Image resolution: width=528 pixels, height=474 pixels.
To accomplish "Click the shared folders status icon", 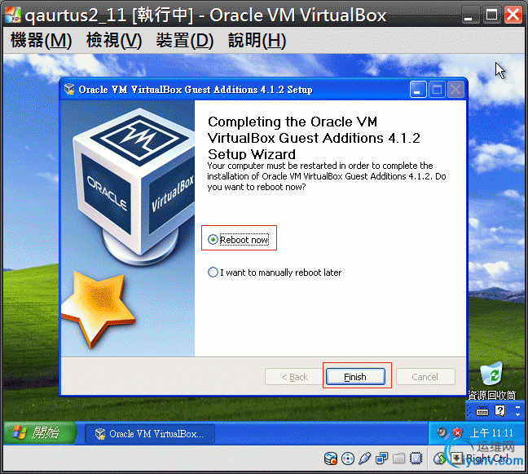I will coord(399,458).
